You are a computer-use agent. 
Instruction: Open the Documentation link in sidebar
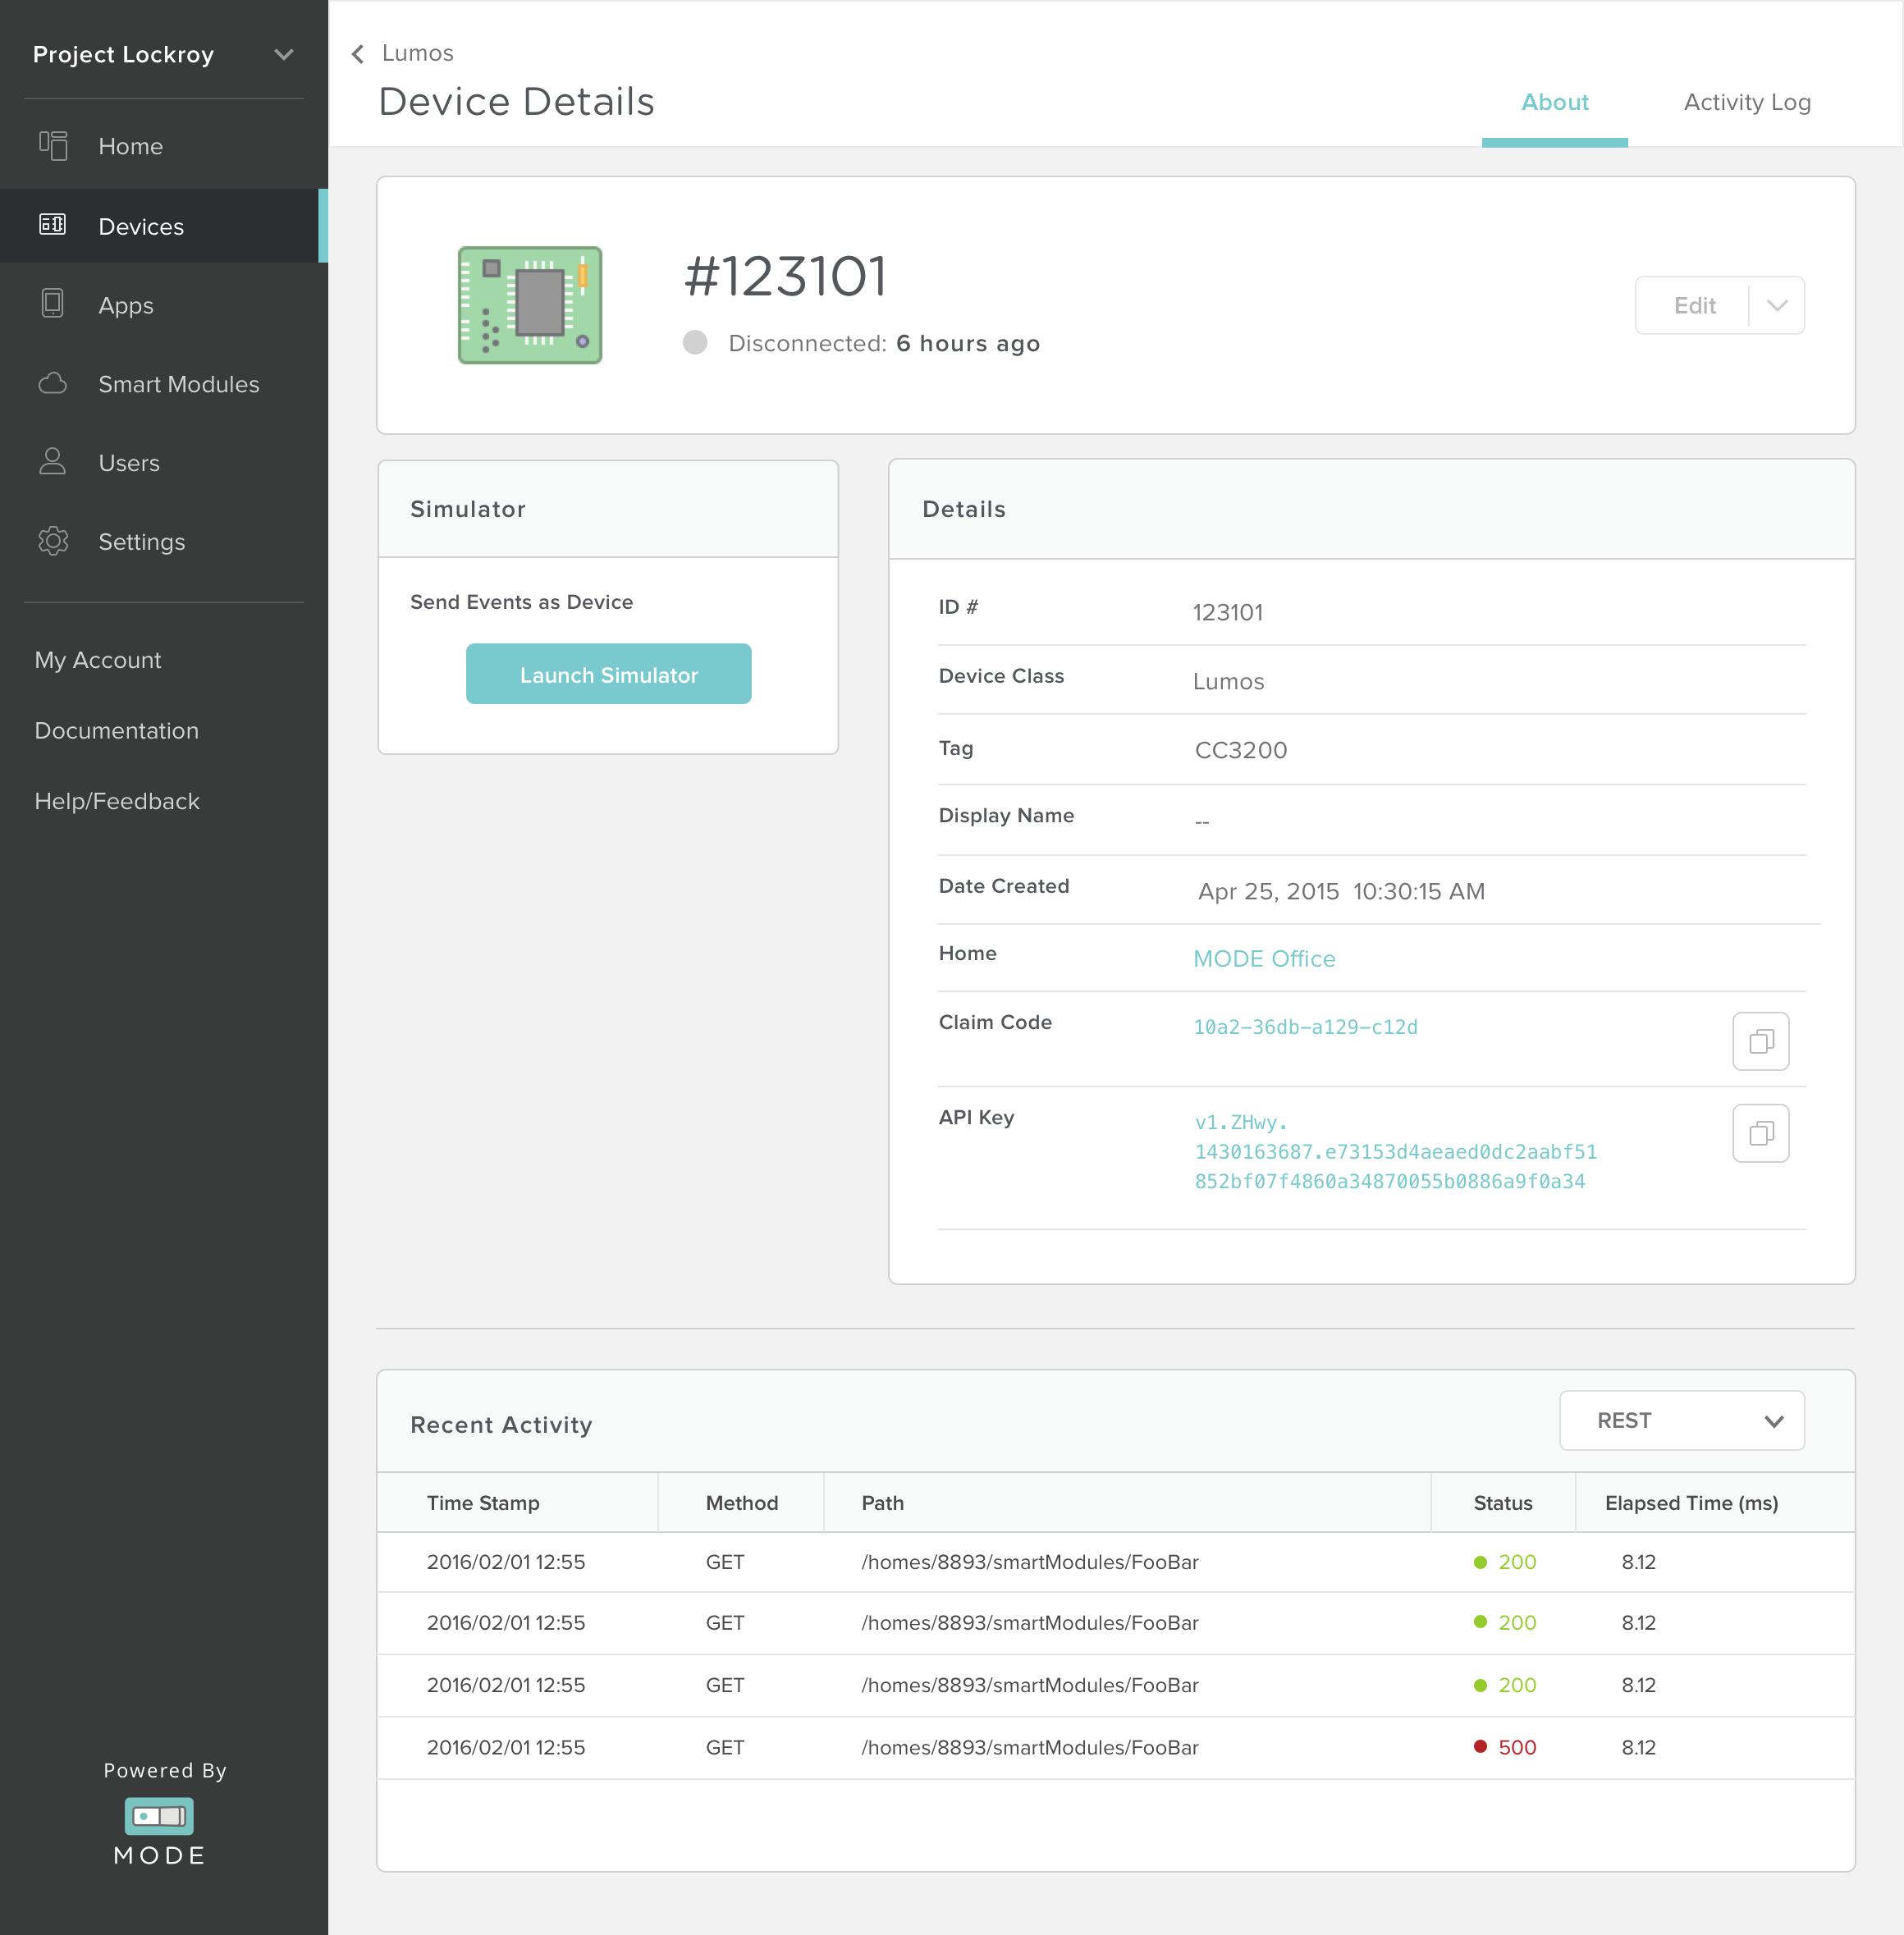click(117, 730)
